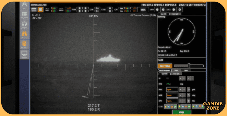Select fourth green CLAS icon in first group
Screen dimensions: 227x116
click(x=175, y=107)
